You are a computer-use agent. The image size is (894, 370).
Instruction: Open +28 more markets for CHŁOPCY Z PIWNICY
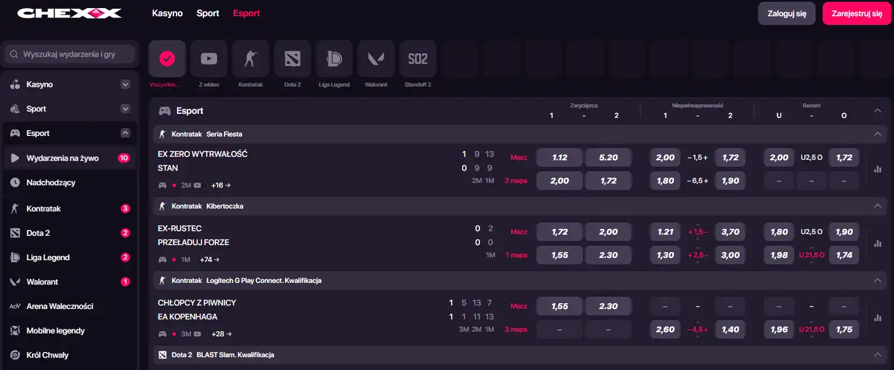[221, 334]
